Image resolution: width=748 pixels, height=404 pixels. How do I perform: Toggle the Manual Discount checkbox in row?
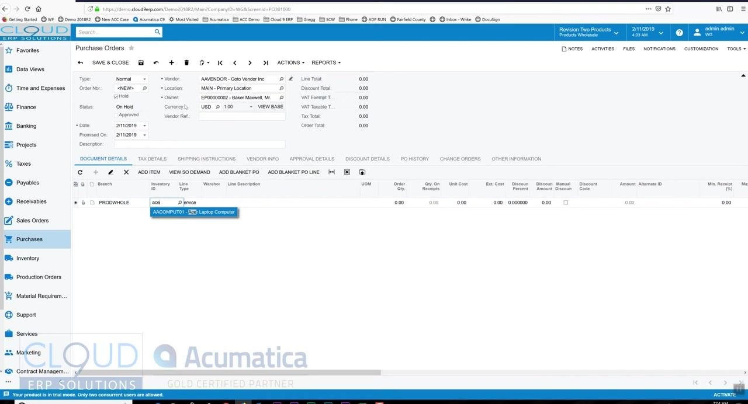click(x=565, y=203)
